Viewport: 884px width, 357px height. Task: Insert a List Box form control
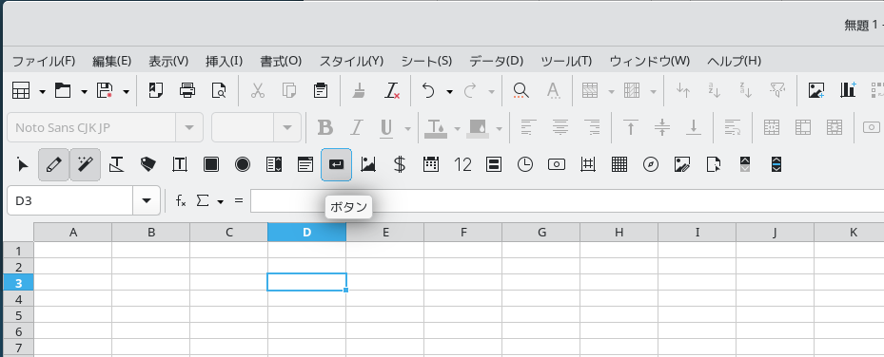coord(274,164)
